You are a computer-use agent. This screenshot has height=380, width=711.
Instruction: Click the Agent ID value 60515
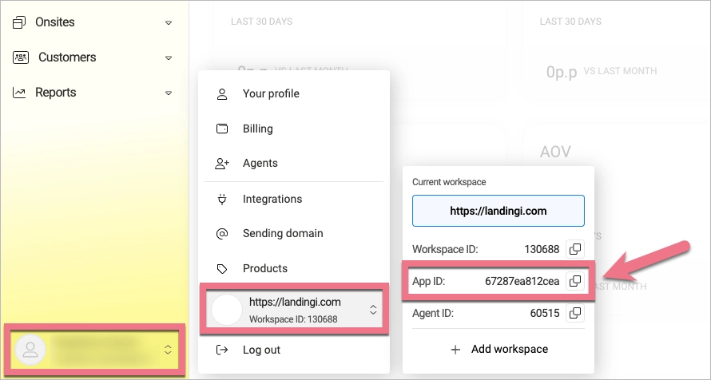[x=545, y=313]
